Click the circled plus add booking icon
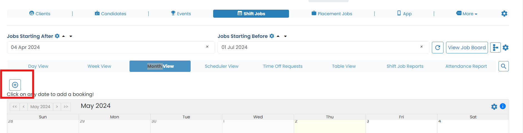The width and height of the screenshot is (523, 133). tap(15, 85)
